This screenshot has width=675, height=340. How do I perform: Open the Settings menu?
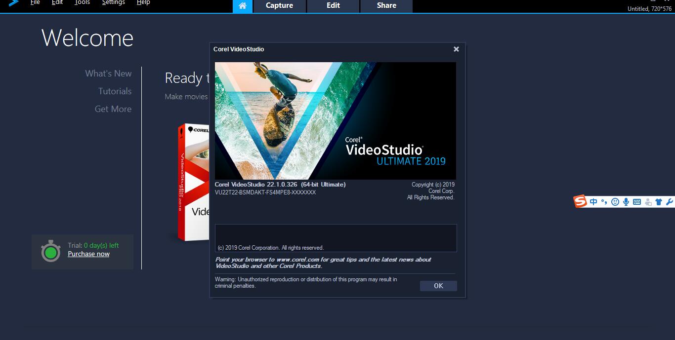[x=113, y=2]
